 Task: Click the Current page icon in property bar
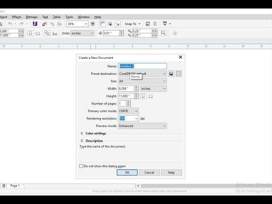coord(55,33)
